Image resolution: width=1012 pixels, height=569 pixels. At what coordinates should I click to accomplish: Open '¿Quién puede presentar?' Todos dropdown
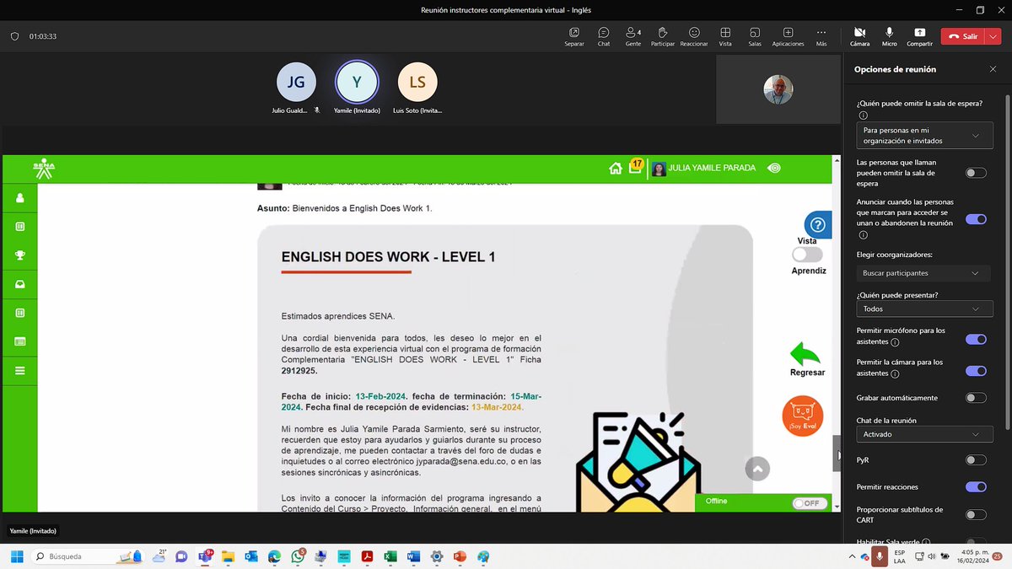click(924, 309)
